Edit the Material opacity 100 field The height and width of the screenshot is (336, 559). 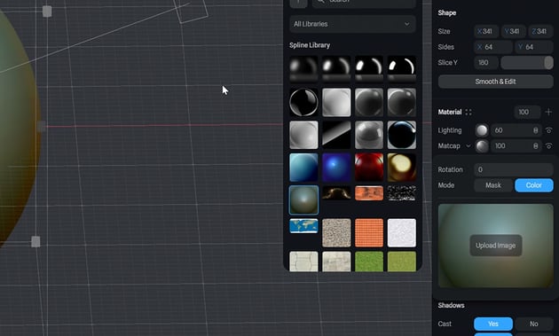pyautogui.click(x=527, y=113)
